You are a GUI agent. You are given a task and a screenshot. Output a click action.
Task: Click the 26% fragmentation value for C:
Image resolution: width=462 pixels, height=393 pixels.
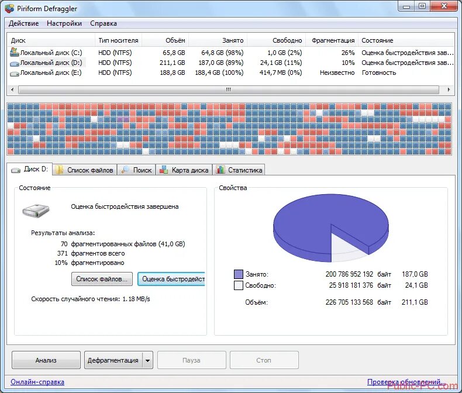click(348, 53)
